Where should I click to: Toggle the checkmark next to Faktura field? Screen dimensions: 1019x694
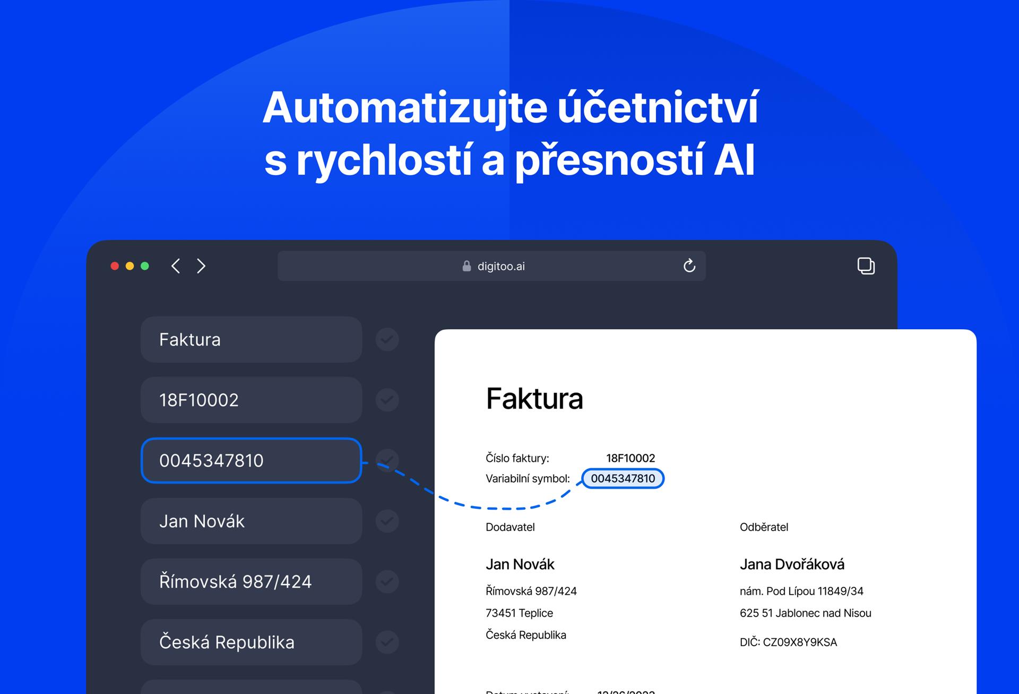(x=387, y=339)
